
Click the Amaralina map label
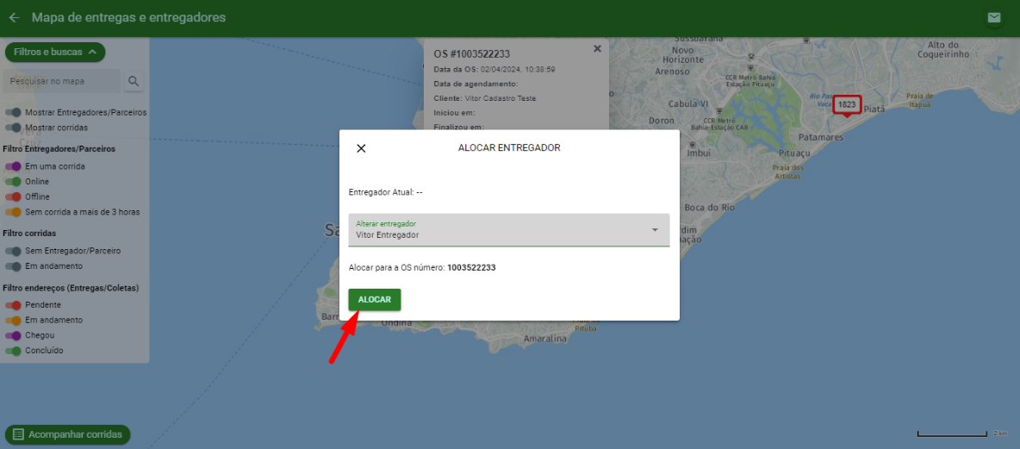point(546,339)
